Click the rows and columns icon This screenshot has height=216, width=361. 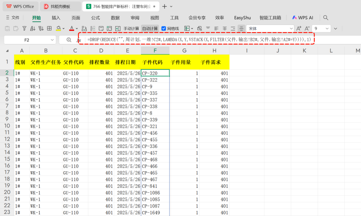point(84,29)
